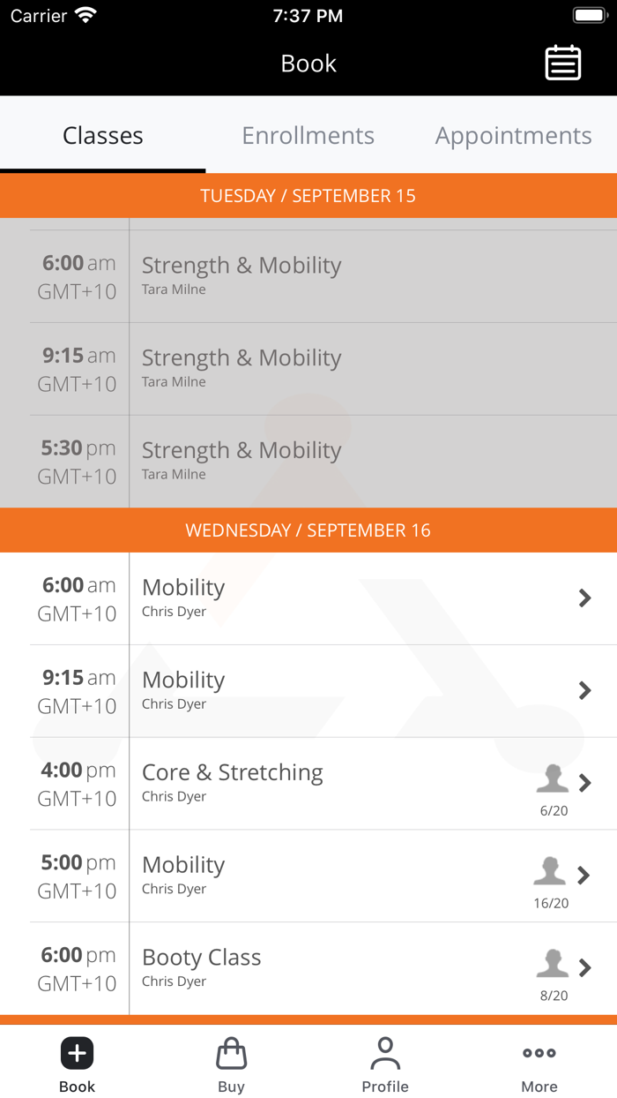Viewport: 617px width, 1098px height.
Task: Expand Core & Stretching class chevron
Action: click(x=584, y=783)
